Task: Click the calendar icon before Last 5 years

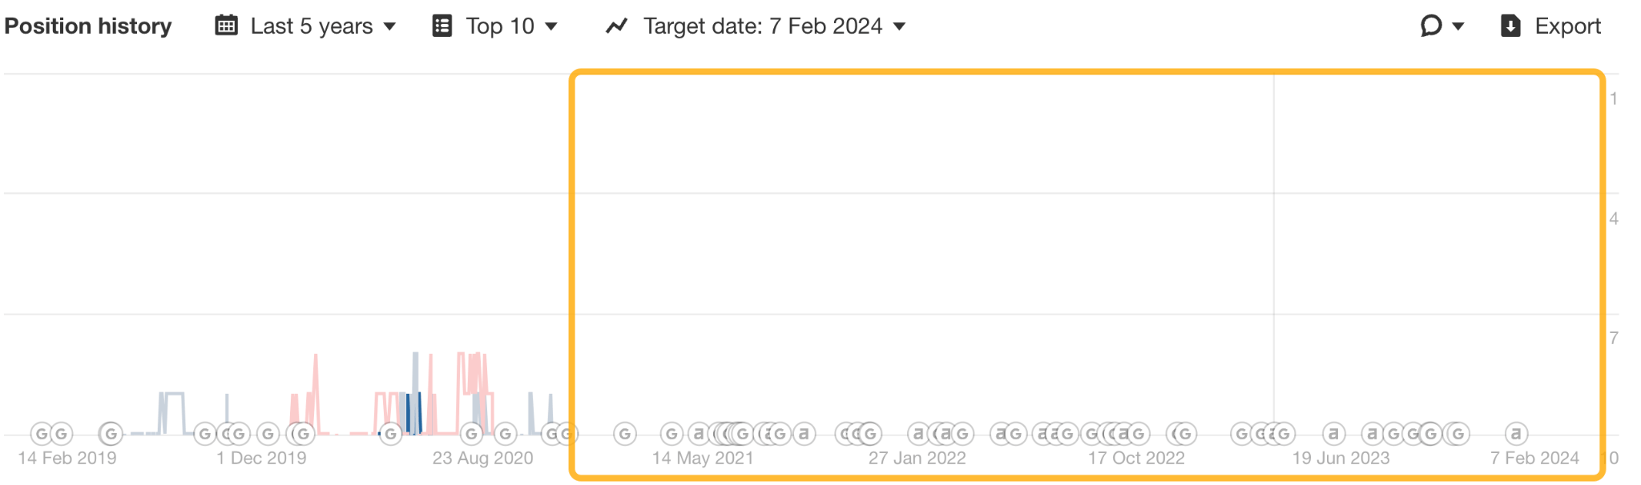Action: pyautogui.click(x=225, y=25)
